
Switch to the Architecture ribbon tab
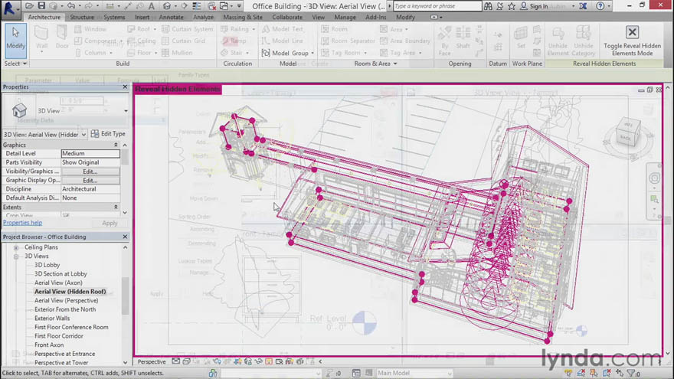(44, 17)
